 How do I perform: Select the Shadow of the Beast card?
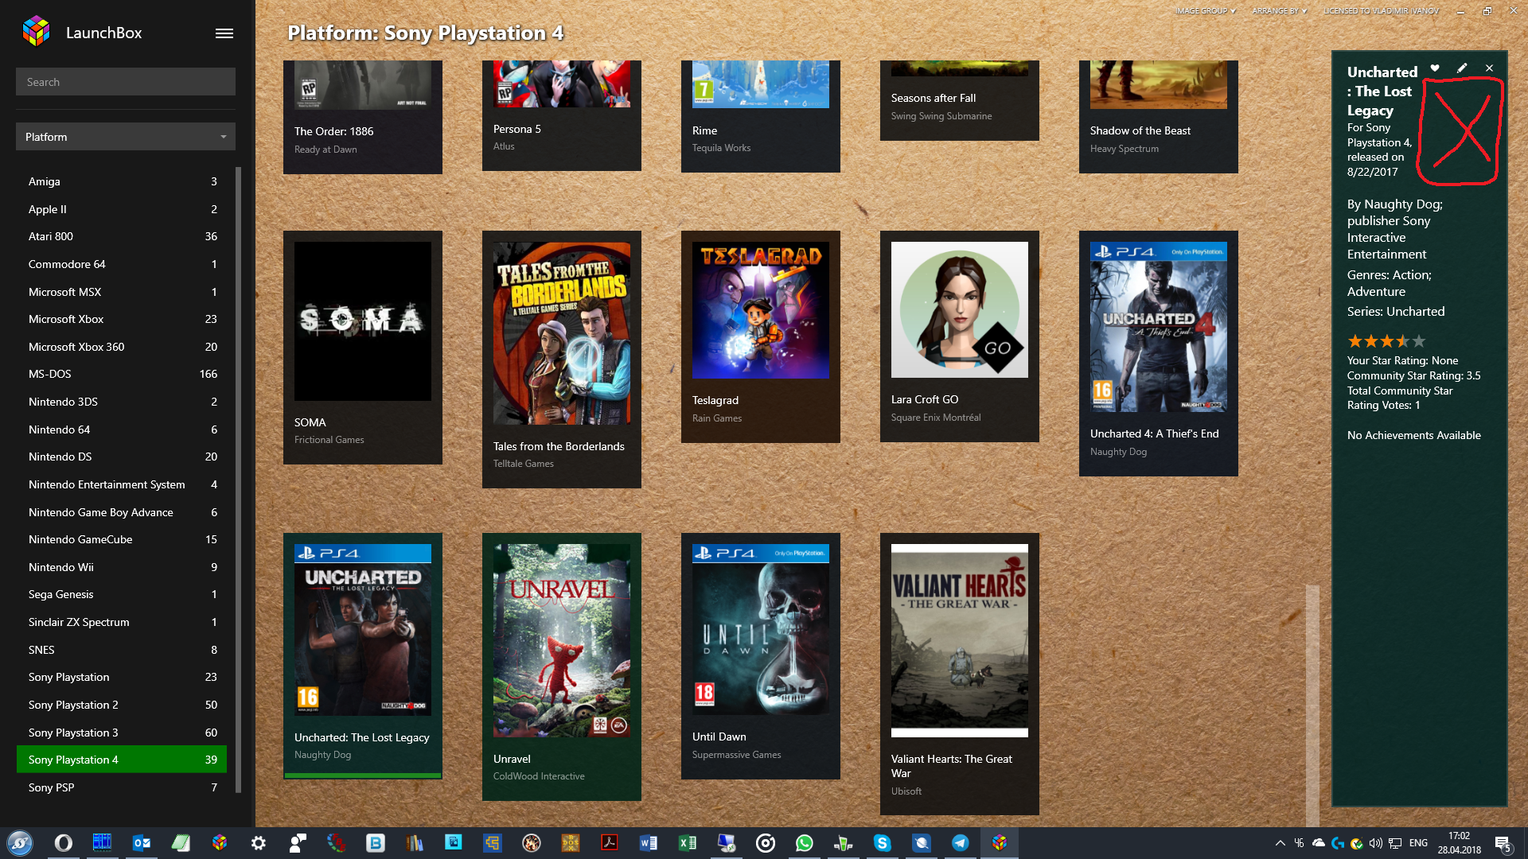(1159, 116)
